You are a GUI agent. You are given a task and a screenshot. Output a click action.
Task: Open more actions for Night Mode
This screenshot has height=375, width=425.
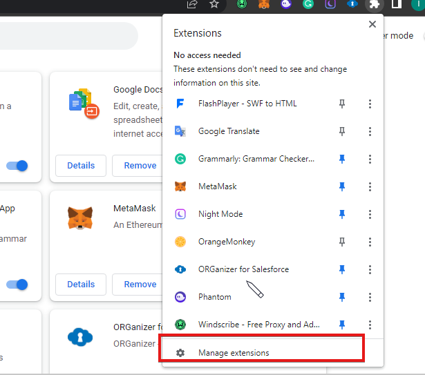click(370, 214)
